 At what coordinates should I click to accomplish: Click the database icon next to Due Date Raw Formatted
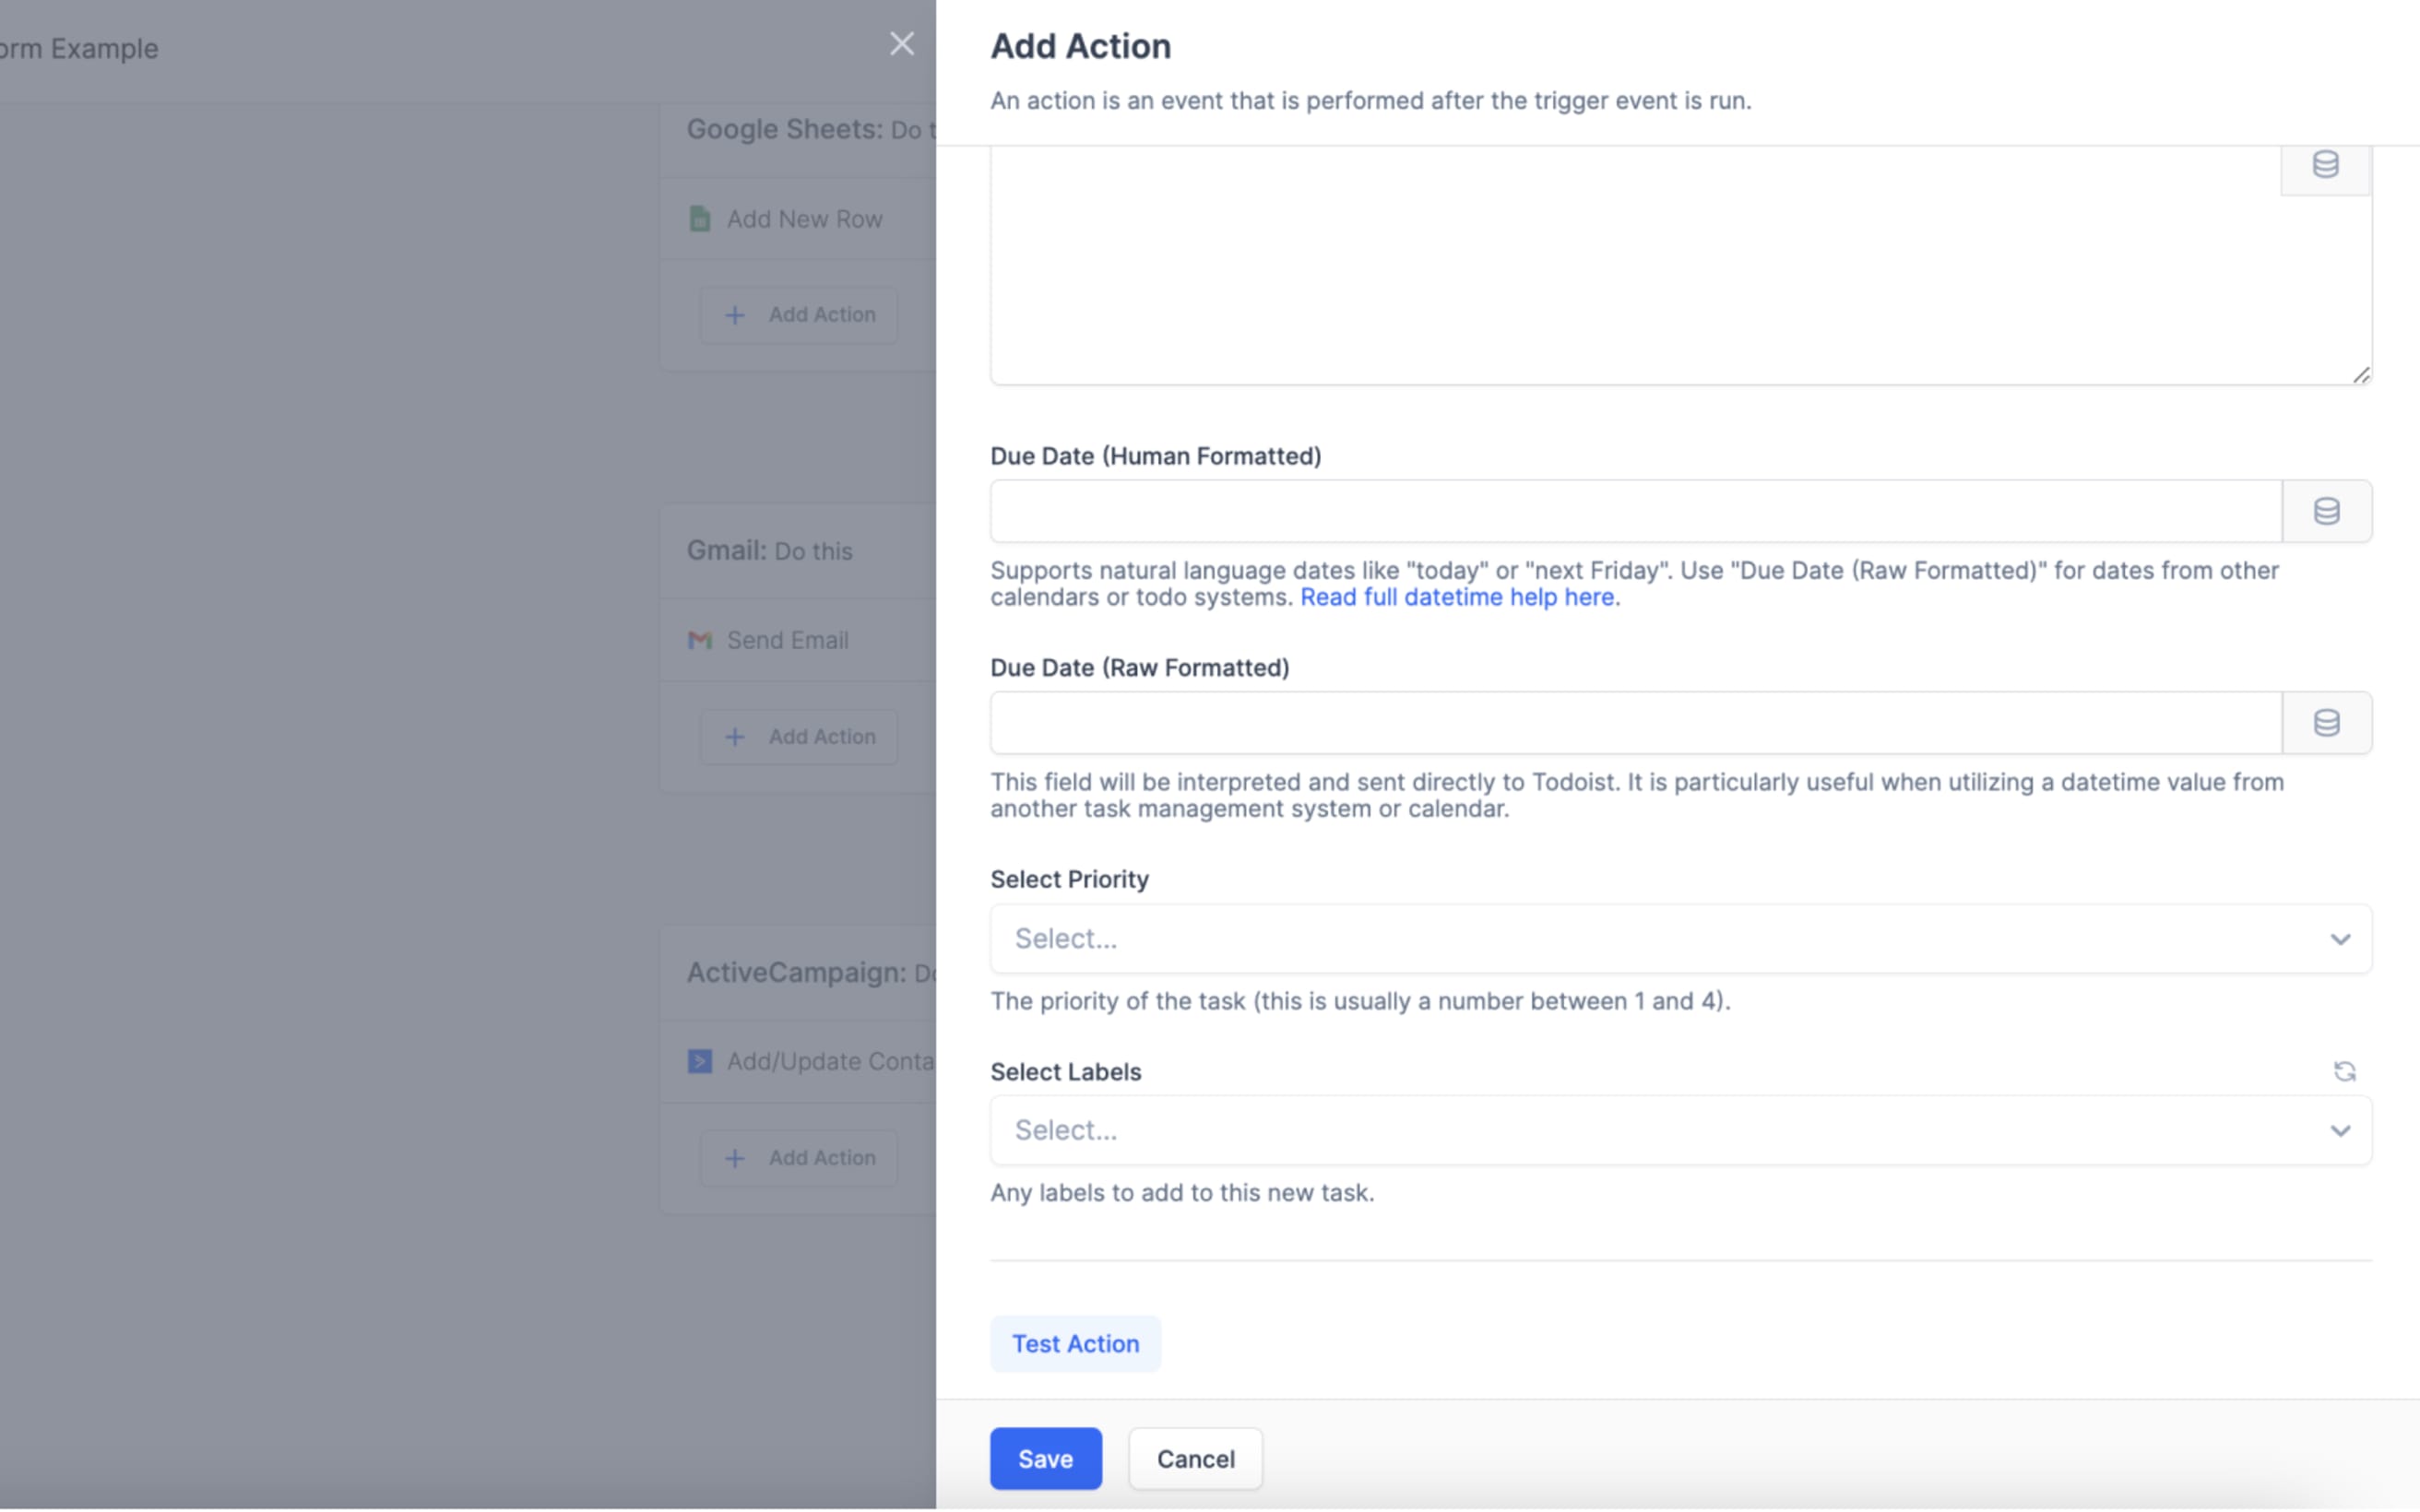coord(2326,721)
